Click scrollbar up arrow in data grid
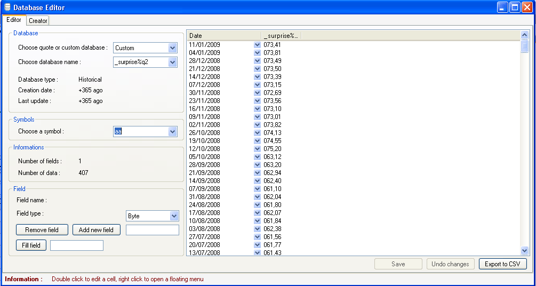This screenshot has width=536, height=286. click(x=524, y=35)
